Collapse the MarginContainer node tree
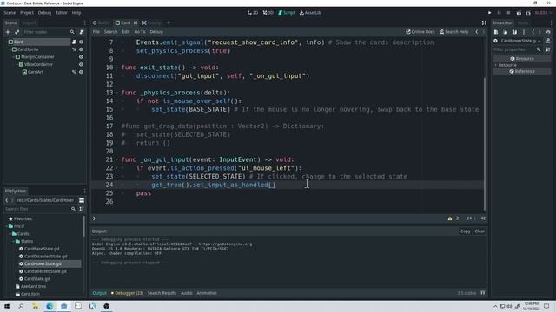The image size is (556, 312). pos(14,57)
